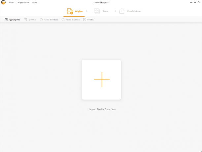202x152 pixels.
Task: Switch to the Tema tab label
Action: (106, 11)
